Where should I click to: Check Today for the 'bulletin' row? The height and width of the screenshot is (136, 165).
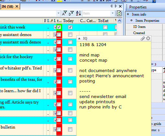point(70,129)
